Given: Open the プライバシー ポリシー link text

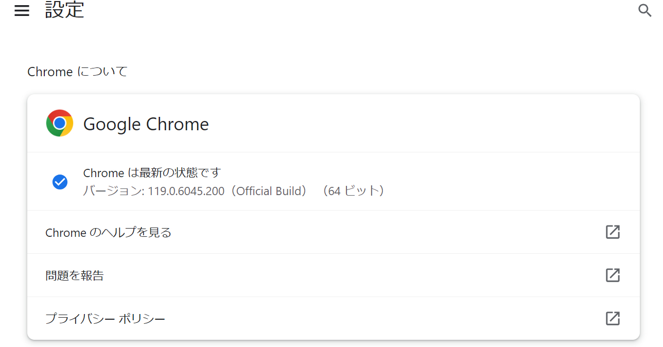Looking at the screenshot, I should 105,319.
